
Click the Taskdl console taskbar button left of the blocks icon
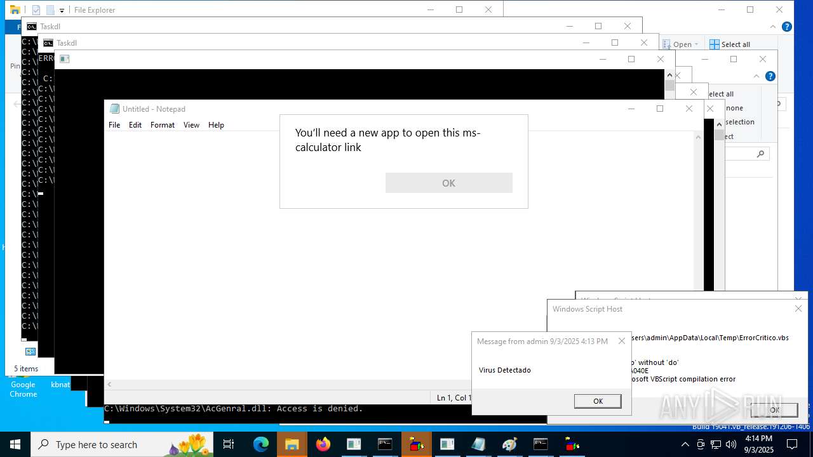pyautogui.click(x=385, y=444)
